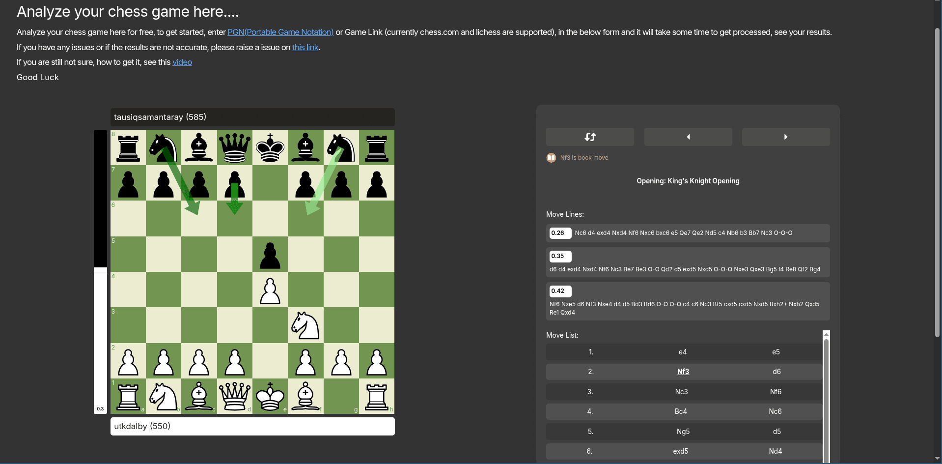
Task: Open the tutorial video link
Action: [x=182, y=62]
